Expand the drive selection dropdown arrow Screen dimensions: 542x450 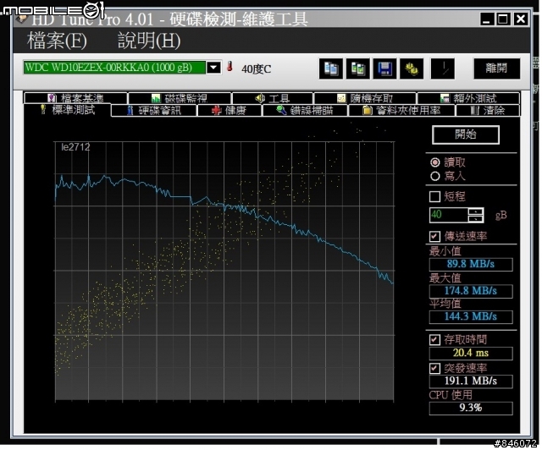click(213, 68)
